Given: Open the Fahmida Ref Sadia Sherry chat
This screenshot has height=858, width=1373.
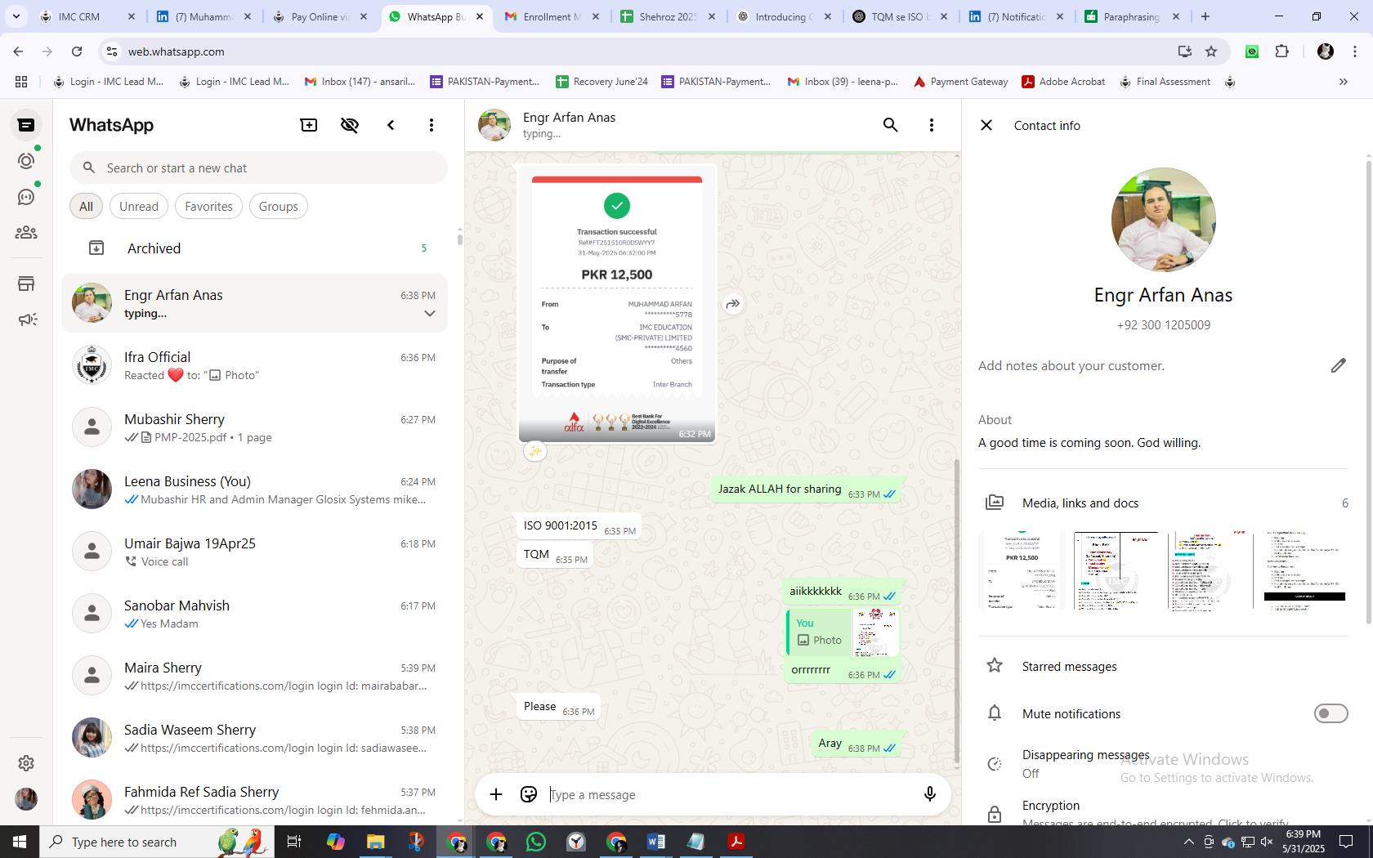Looking at the screenshot, I should pos(254,800).
